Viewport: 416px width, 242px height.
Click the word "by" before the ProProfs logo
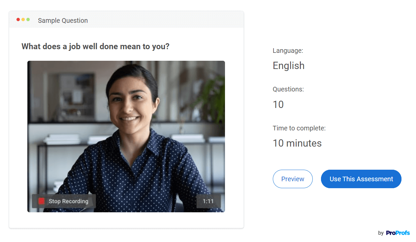[381, 233]
